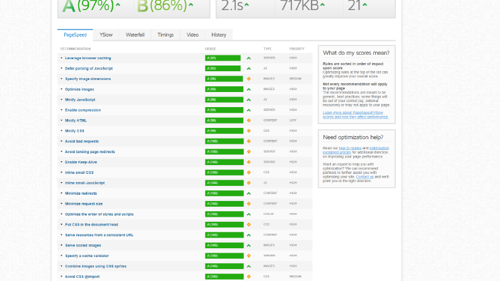Viewport: 500px width, 281px height.
Task: Click up arrow beside 21 requests
Action: point(365,4)
